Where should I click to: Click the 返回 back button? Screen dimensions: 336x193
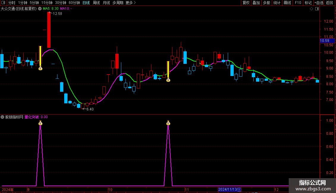(x=329, y=3)
